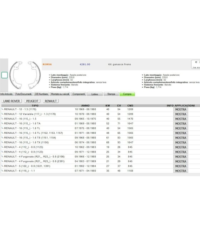This screenshot has height=235, width=200.
Task: Filter vehicles by PEUGEOT
Action: tap(32, 101)
